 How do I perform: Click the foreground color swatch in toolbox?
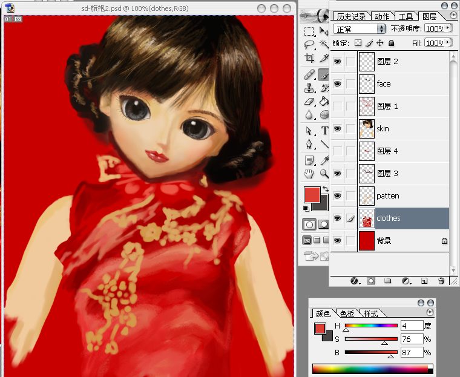coord(312,195)
